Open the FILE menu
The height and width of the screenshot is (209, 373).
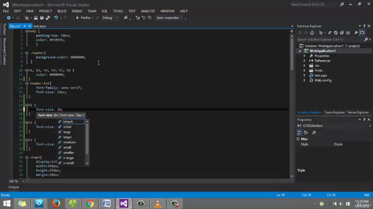coord(6,11)
